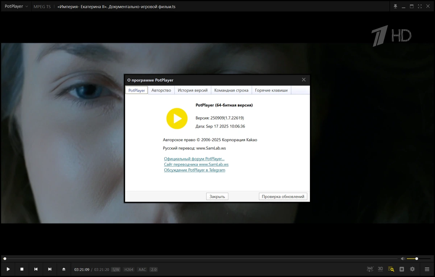Screen dimensions: 435x277
Task: Mute audio with the speaker icon
Action: [403, 259]
